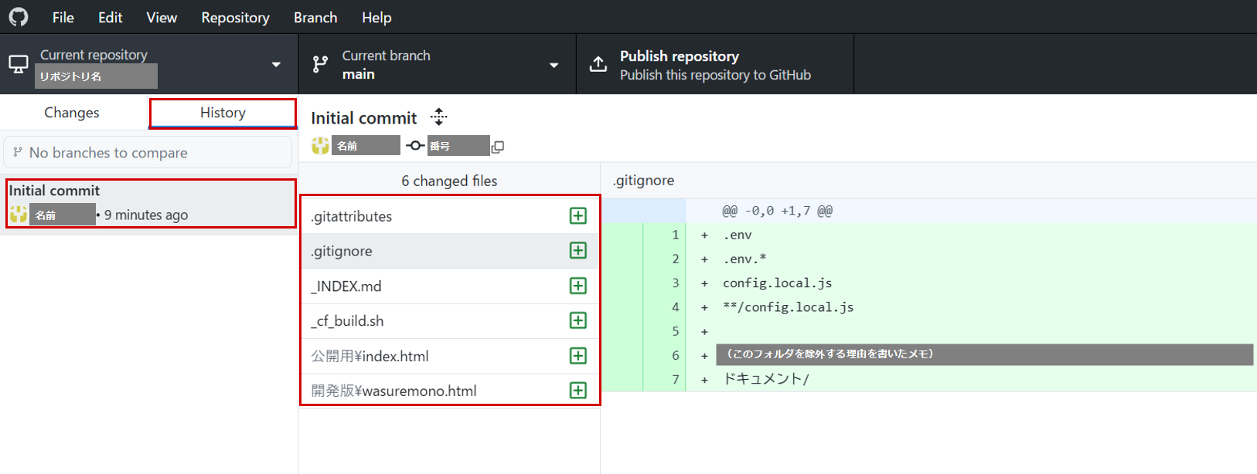Open the Help menu
The image size is (1257, 474).
point(376,17)
